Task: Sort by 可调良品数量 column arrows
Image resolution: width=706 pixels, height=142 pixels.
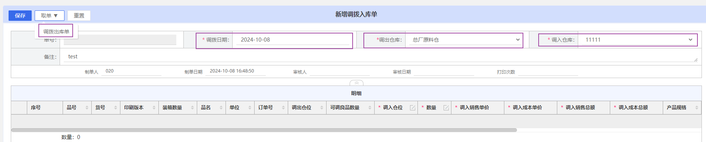Action: tap(370, 108)
